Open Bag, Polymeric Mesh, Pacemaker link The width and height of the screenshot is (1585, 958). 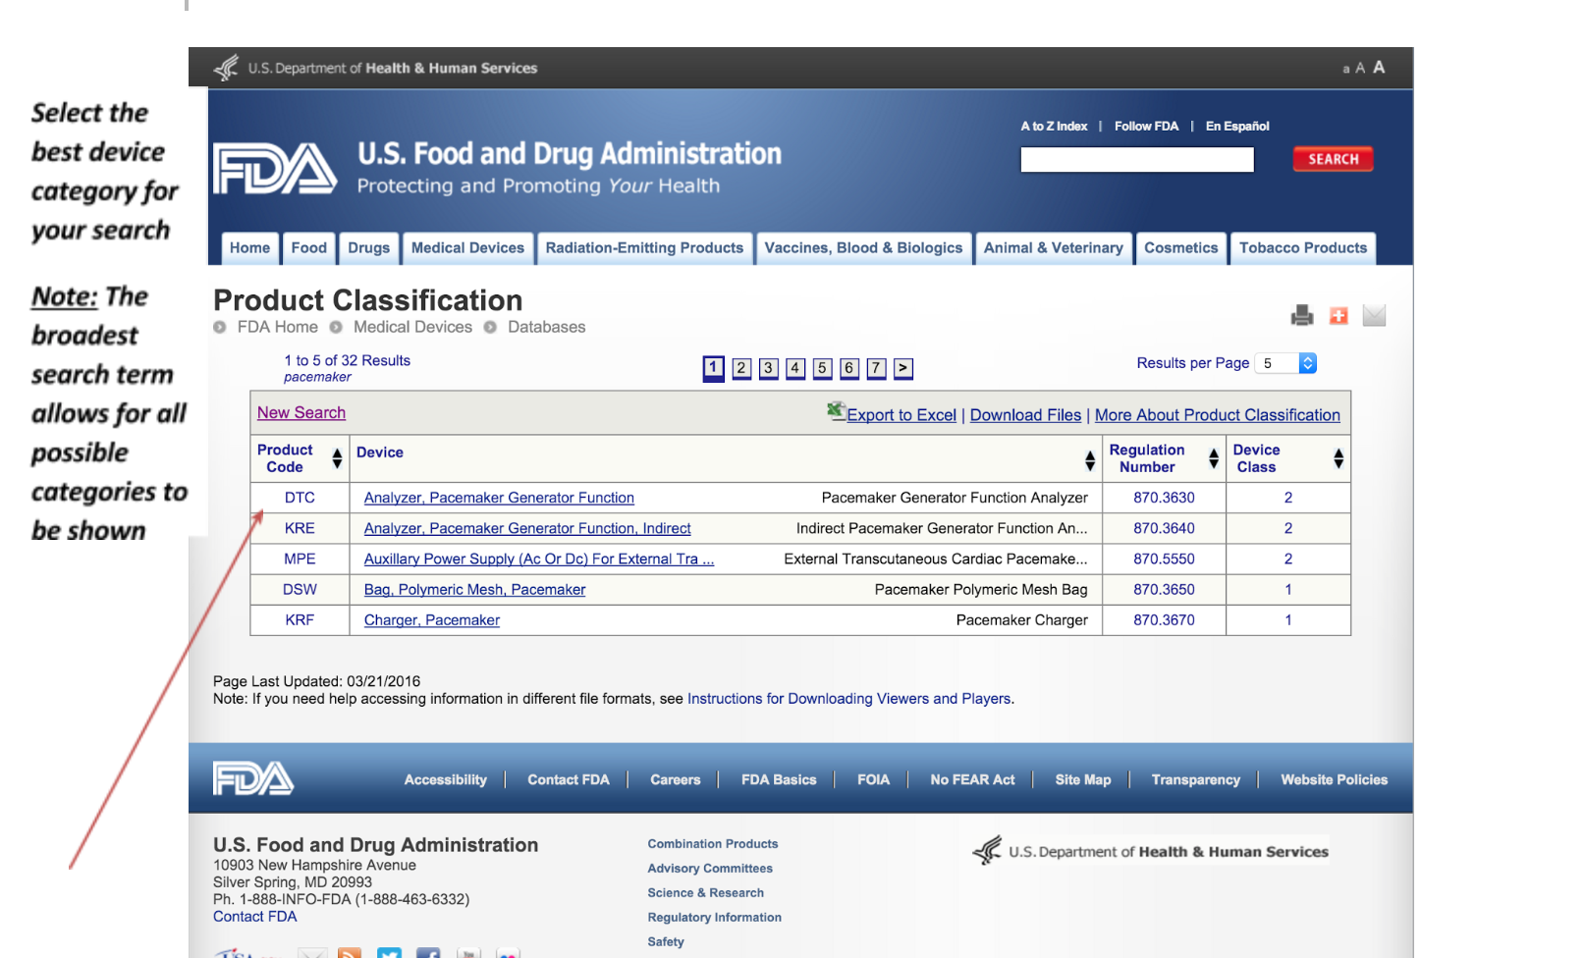click(474, 590)
